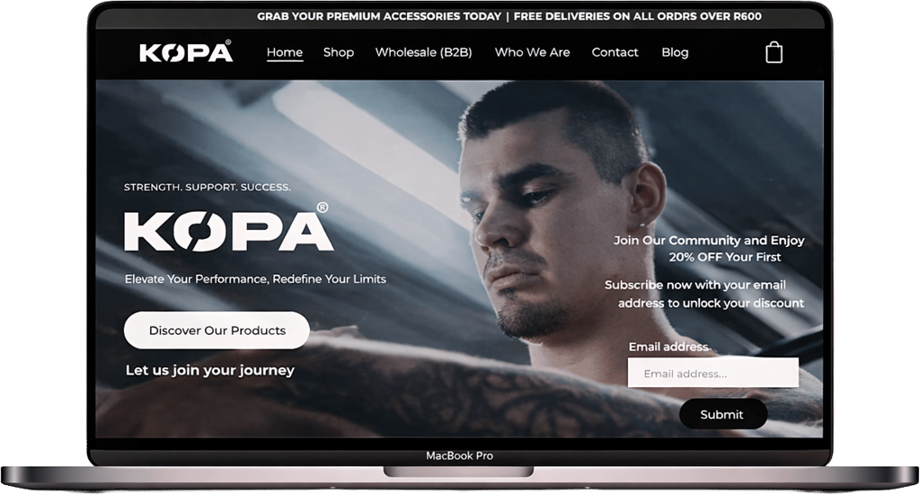
Task: Click the KOPA logo in the header
Action: pyautogui.click(x=185, y=51)
